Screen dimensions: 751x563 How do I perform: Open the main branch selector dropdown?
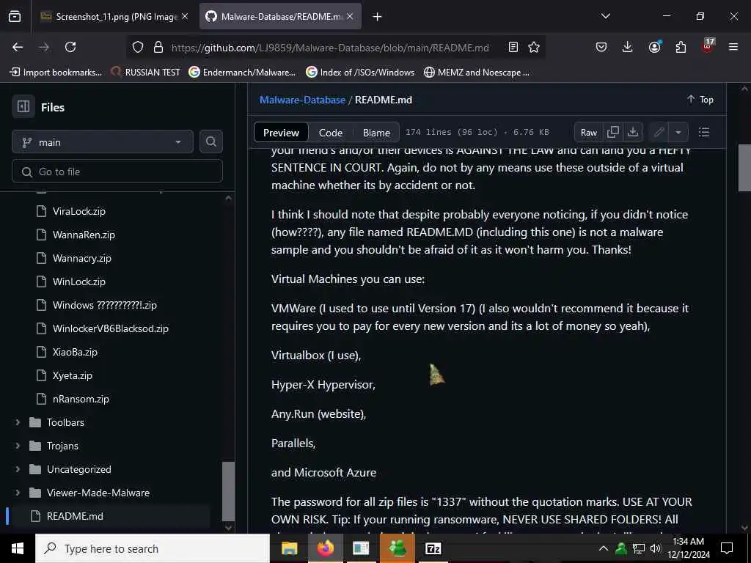[x=103, y=141]
